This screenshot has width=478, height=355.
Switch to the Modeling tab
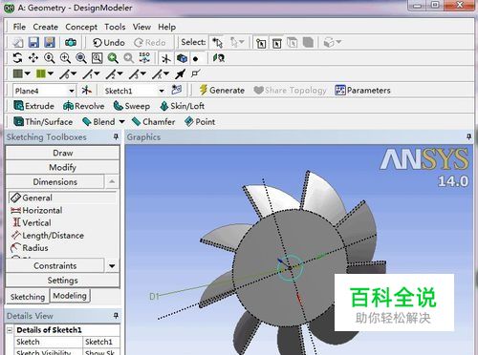click(70, 296)
